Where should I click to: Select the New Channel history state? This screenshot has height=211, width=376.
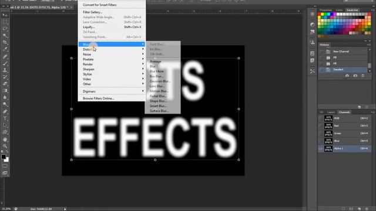coord(343,52)
